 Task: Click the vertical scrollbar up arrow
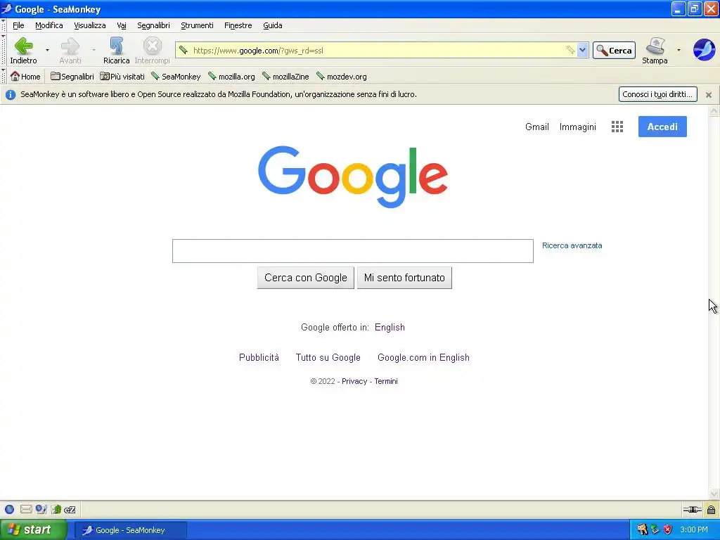coord(714,110)
